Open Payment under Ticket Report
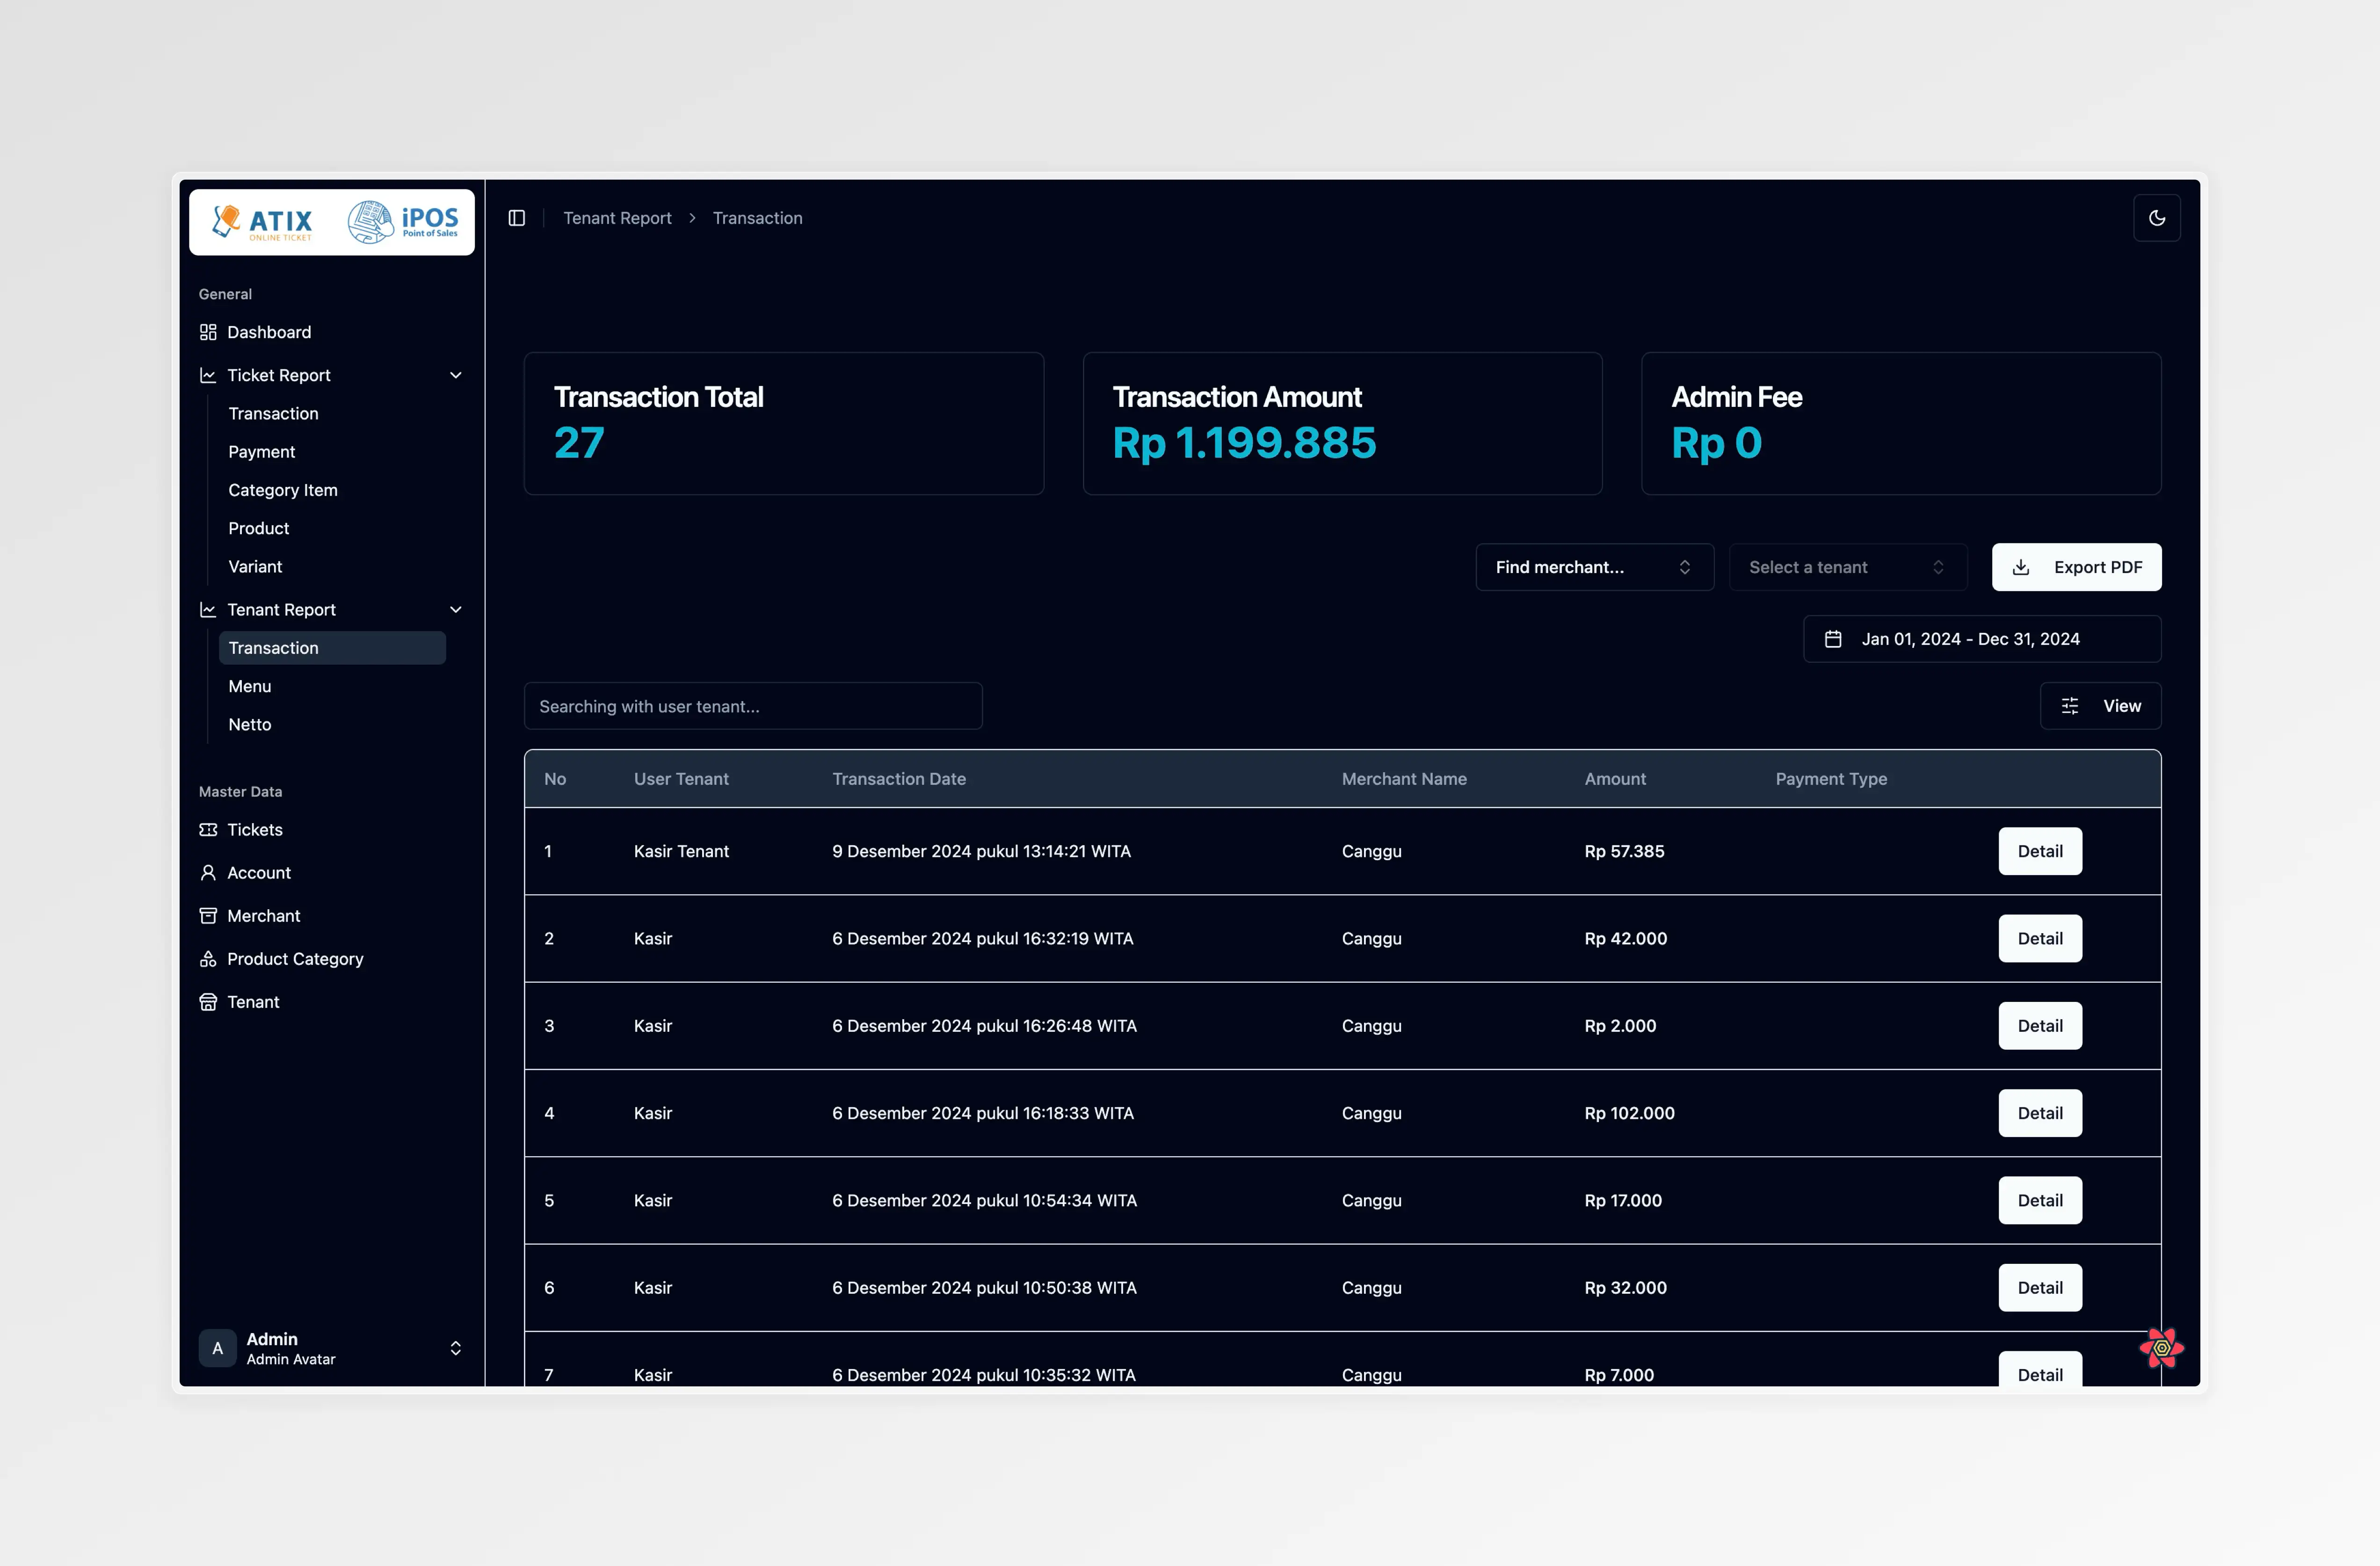The height and width of the screenshot is (1566, 2380). point(262,452)
